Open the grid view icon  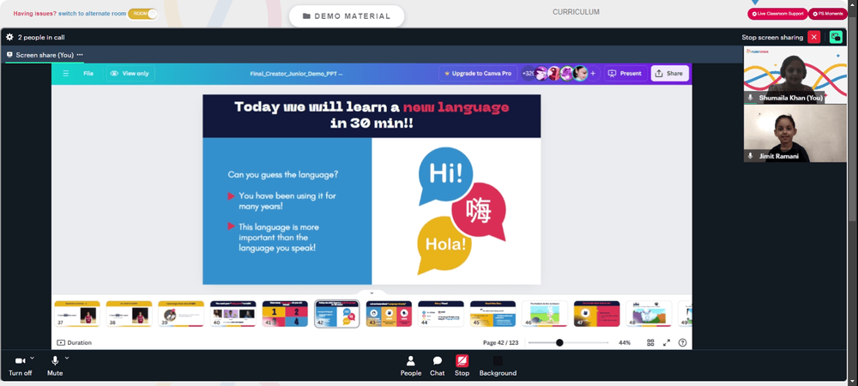click(x=650, y=343)
